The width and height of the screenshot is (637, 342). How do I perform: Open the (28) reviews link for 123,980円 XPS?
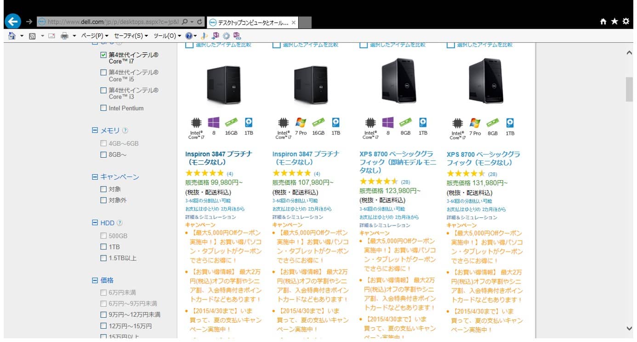[405, 182]
